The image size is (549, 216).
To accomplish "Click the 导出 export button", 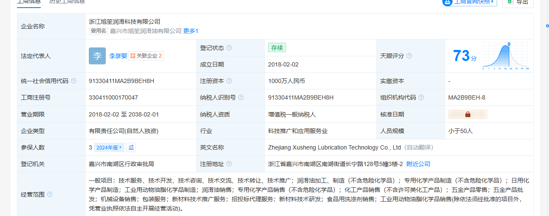I will (x=518, y=2).
